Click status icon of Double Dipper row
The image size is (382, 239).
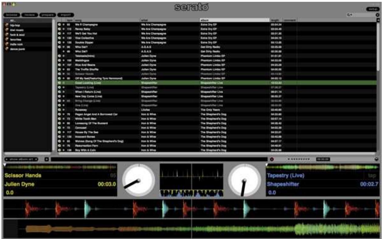click(59, 43)
